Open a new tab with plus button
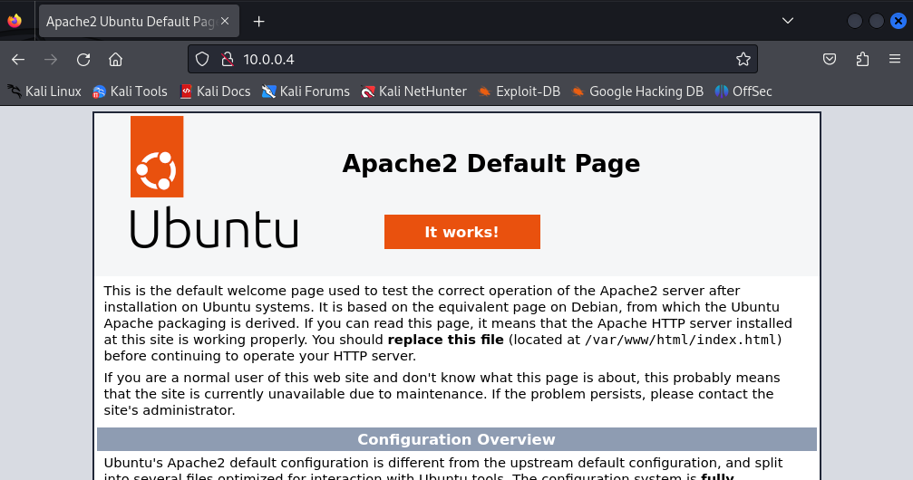913x480 pixels. (x=259, y=22)
